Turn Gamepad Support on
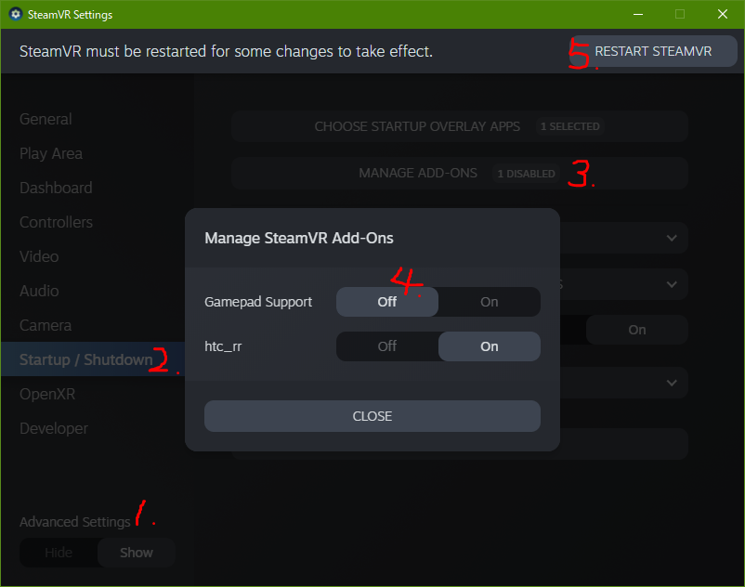Image resolution: width=745 pixels, height=587 pixels. pos(490,302)
